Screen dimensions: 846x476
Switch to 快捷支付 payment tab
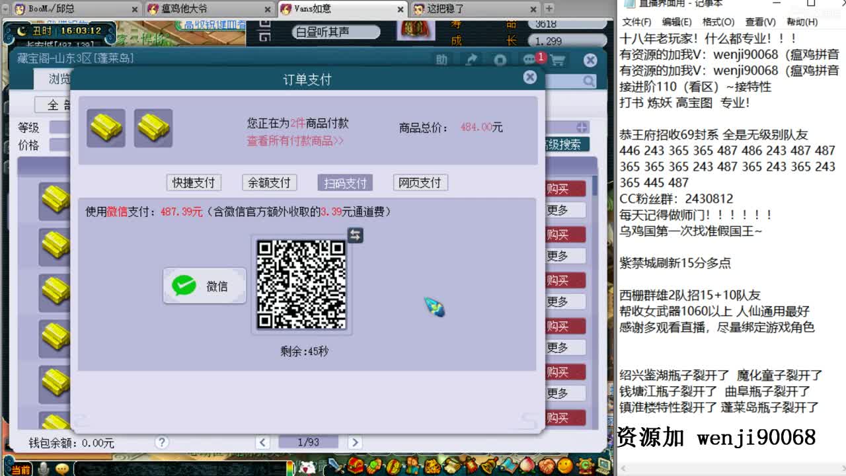point(194,182)
